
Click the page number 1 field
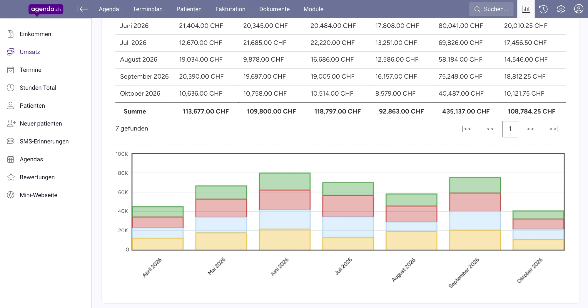[x=510, y=129]
